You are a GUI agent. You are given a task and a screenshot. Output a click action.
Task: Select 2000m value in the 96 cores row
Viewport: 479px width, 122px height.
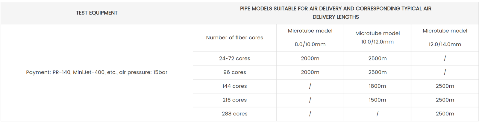click(x=310, y=72)
